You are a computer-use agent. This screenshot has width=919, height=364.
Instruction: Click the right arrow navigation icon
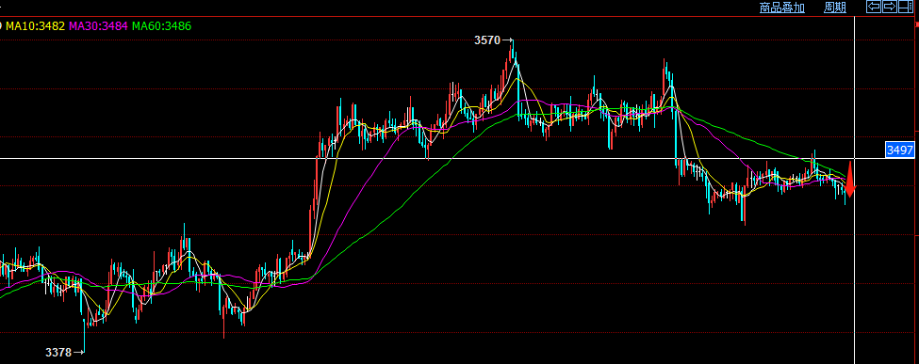pos(889,7)
